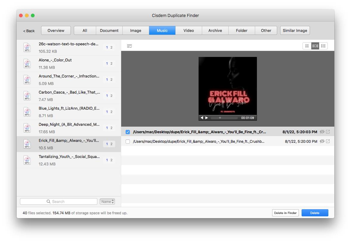The height and width of the screenshot is (242, 351).
Task: Click the blue Delete button
Action: point(315,213)
